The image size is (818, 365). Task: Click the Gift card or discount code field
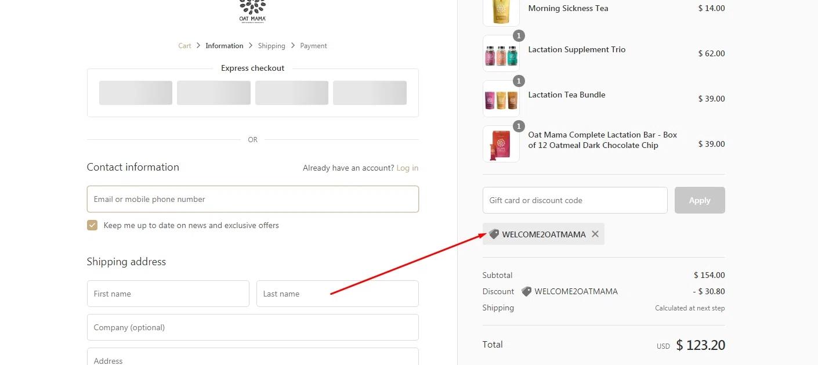pyautogui.click(x=574, y=200)
